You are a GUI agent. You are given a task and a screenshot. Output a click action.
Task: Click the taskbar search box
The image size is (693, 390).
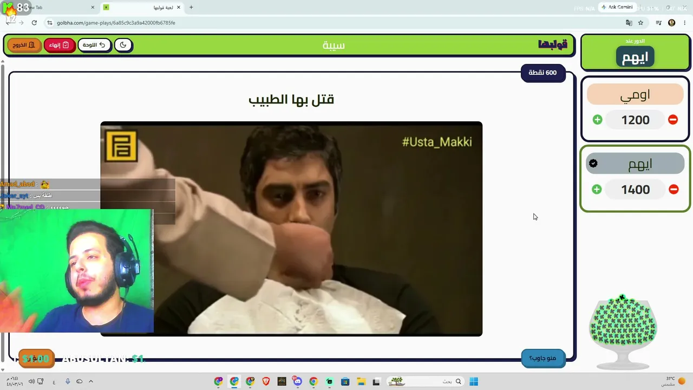[x=426, y=381]
